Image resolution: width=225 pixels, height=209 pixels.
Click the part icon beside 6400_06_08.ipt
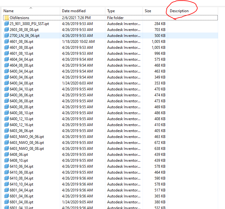(7, 101)
